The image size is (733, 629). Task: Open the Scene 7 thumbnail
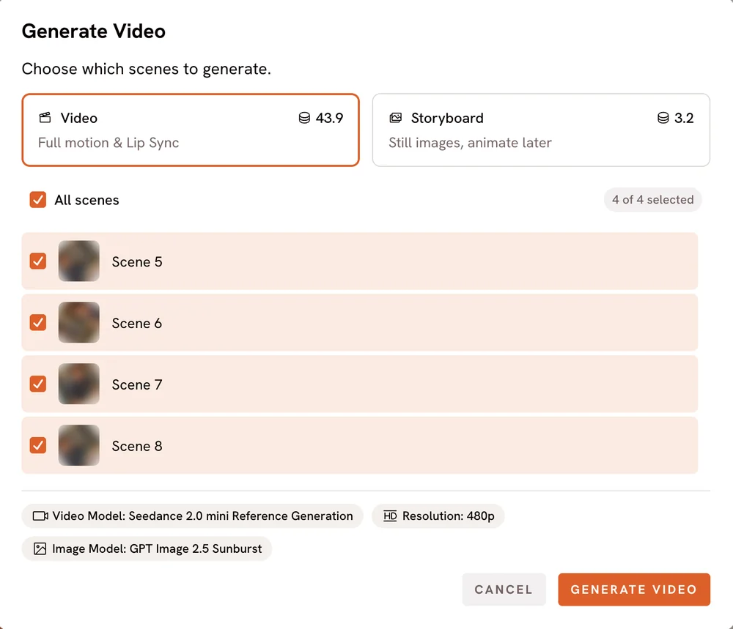(78, 384)
